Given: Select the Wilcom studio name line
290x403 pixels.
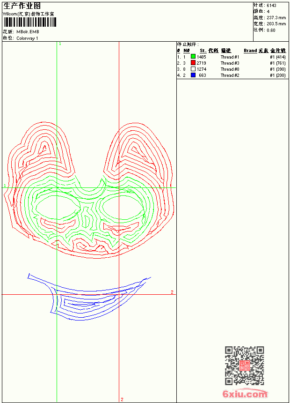Looking at the screenshot, I should coord(29,14).
